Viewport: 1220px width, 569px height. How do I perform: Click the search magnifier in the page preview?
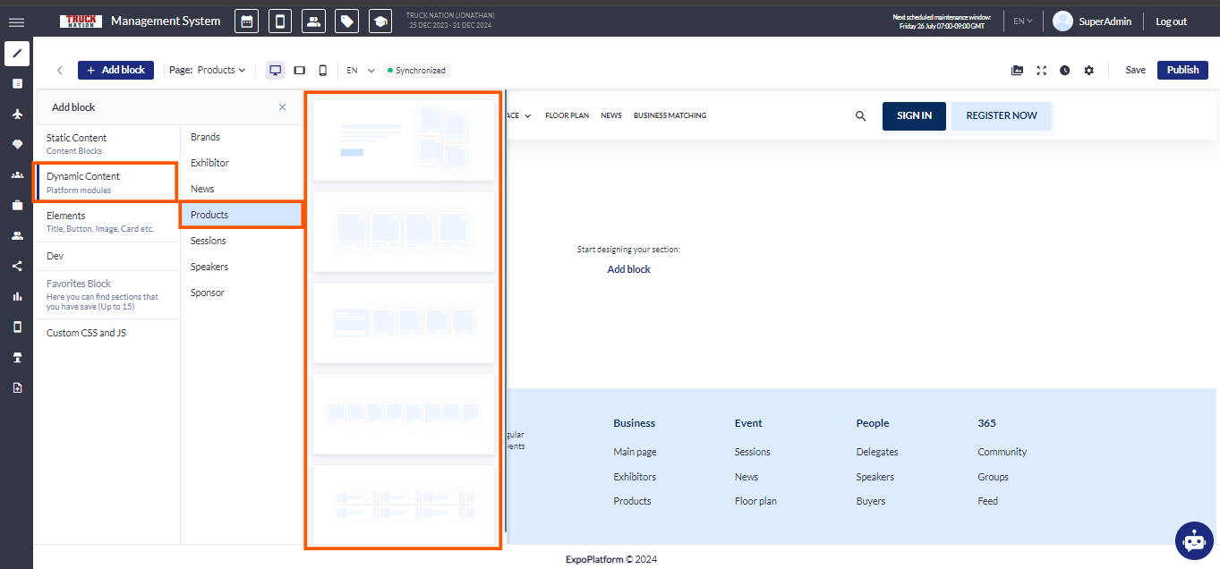[x=861, y=116]
